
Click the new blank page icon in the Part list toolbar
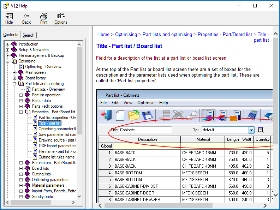click(120, 115)
